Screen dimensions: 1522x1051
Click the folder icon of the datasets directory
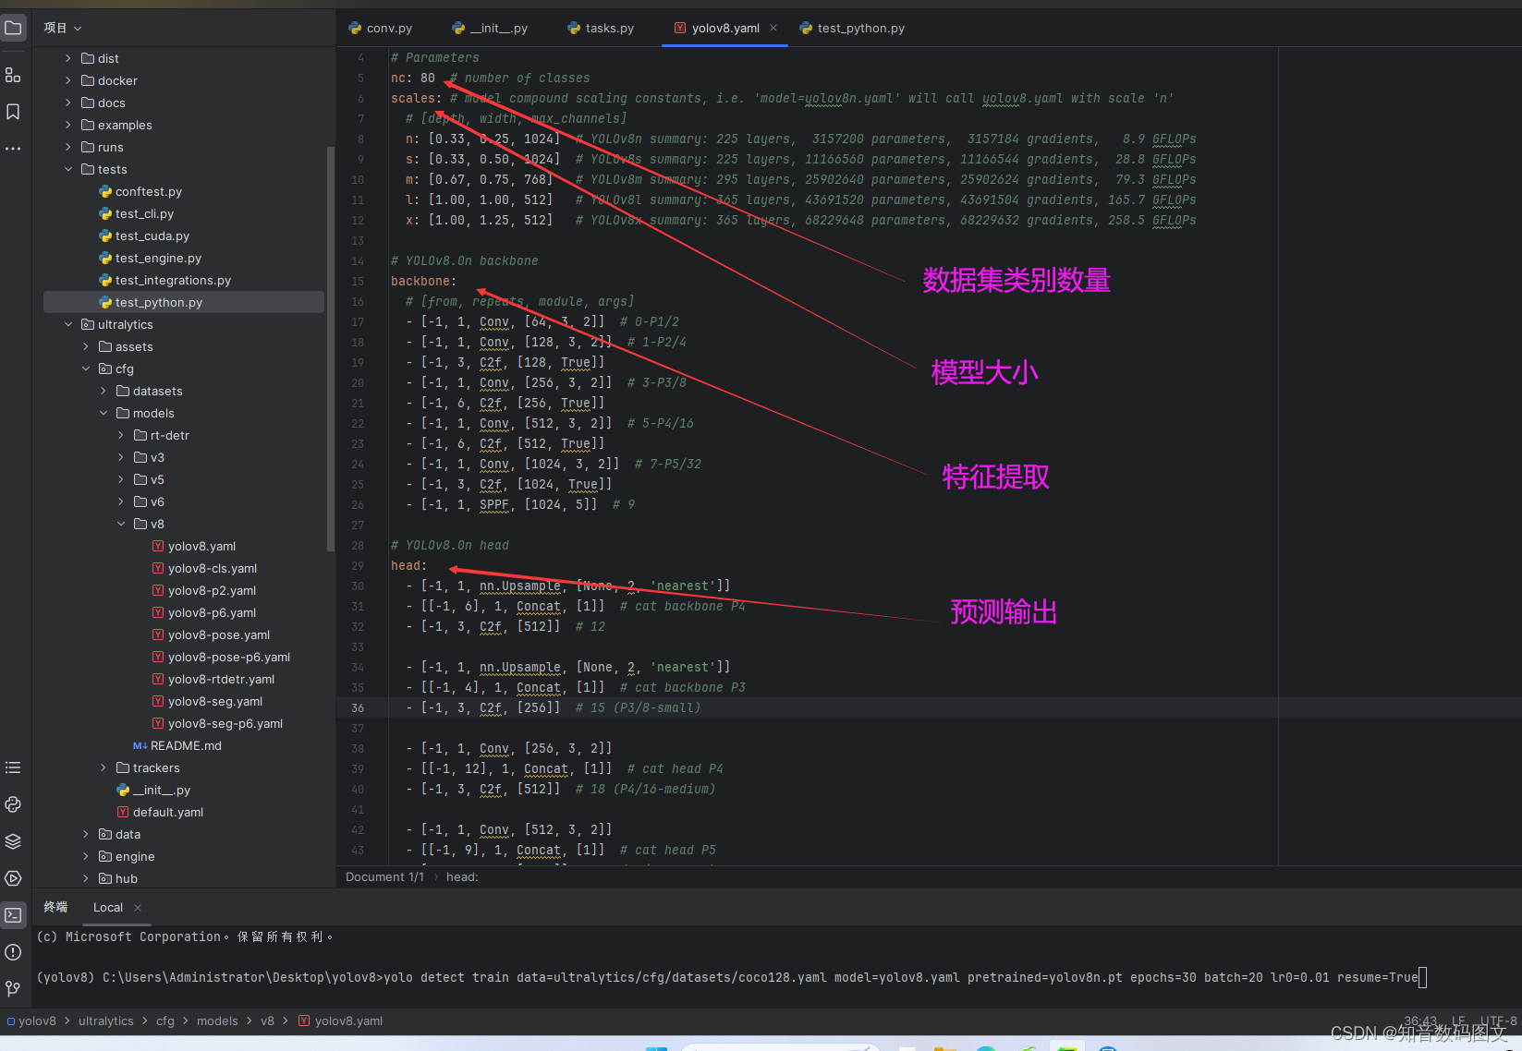tap(123, 392)
